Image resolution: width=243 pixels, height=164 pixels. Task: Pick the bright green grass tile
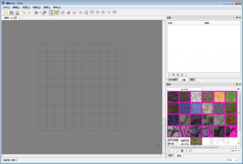click(x=231, y=97)
